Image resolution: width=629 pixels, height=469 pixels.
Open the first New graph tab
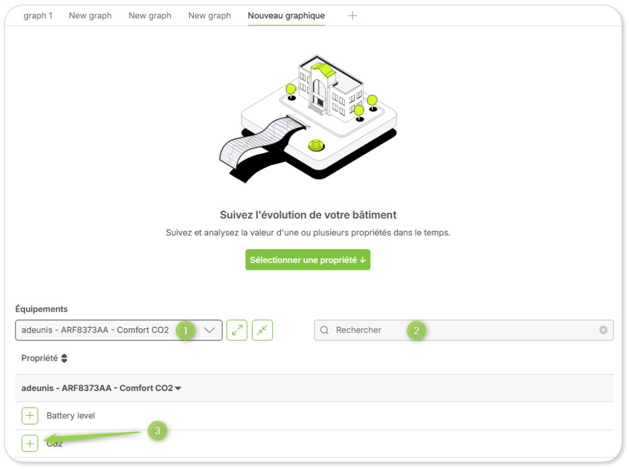(x=90, y=15)
